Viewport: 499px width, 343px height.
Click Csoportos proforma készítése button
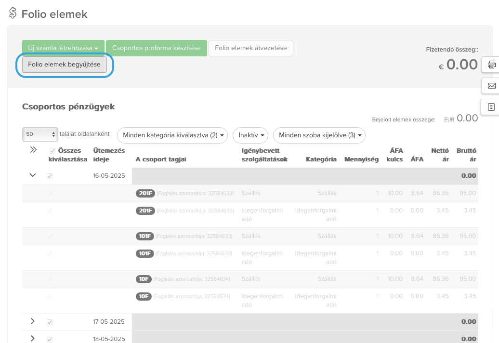coord(157,48)
